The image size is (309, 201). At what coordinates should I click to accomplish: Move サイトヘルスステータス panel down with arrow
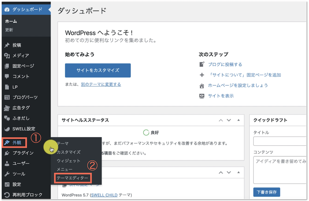(229, 120)
